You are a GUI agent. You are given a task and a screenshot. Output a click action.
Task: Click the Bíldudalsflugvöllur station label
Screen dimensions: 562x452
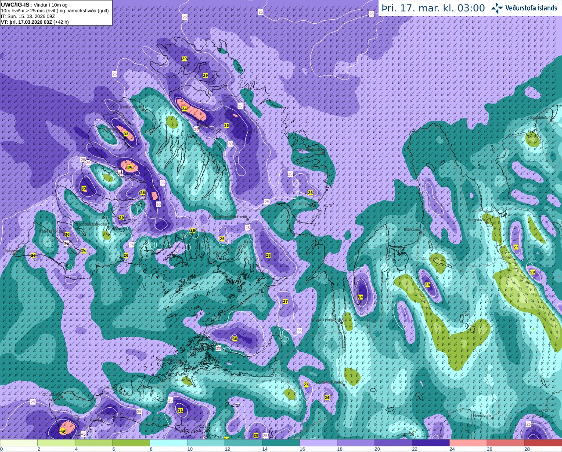pos(92,224)
